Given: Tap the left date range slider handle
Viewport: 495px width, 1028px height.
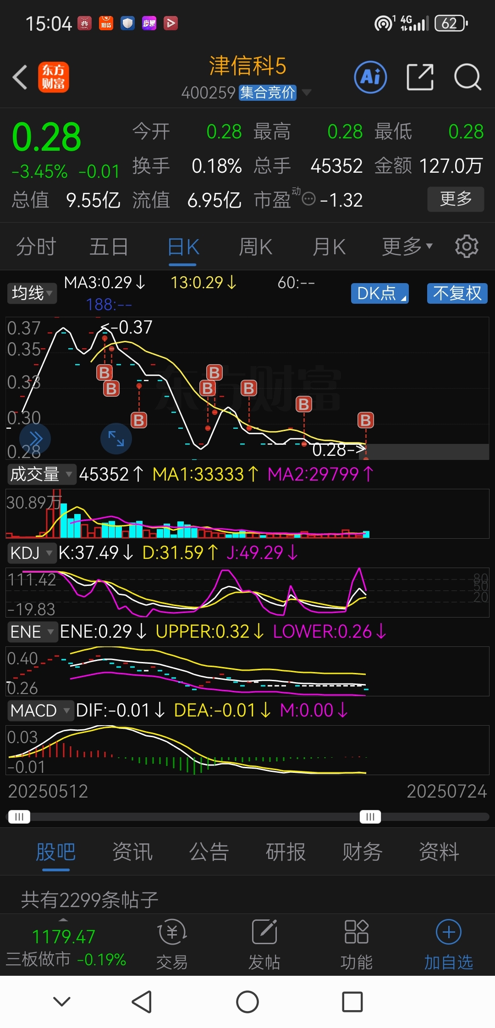Looking at the screenshot, I should point(19,817).
